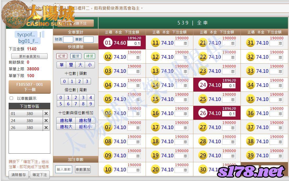The image size is (289, 181).
Task: Select yellow number ball 11
Action: point(155,43)
